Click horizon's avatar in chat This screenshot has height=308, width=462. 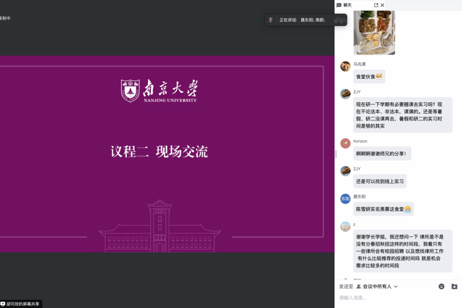point(345,143)
